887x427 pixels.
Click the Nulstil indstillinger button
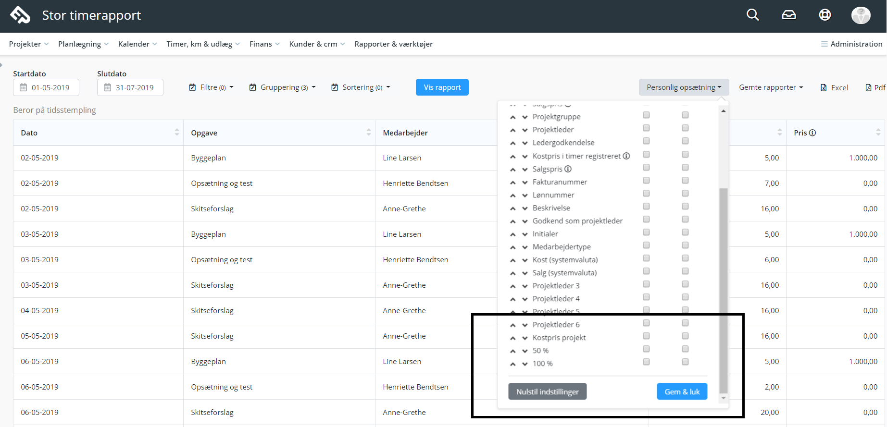tap(547, 391)
